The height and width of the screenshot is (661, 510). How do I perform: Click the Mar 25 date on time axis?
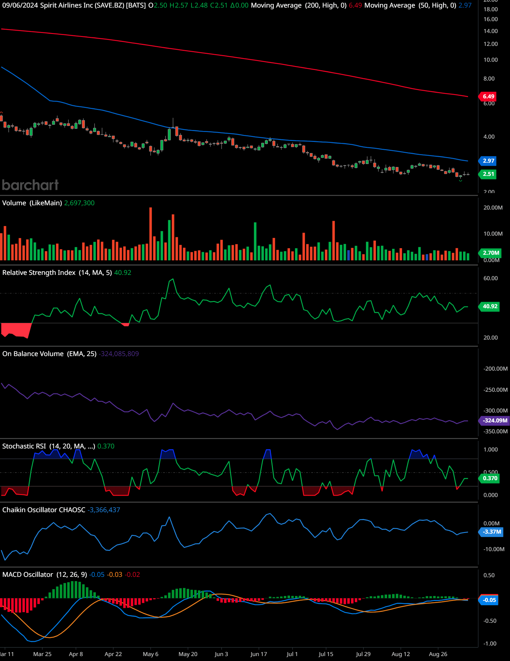click(42, 654)
